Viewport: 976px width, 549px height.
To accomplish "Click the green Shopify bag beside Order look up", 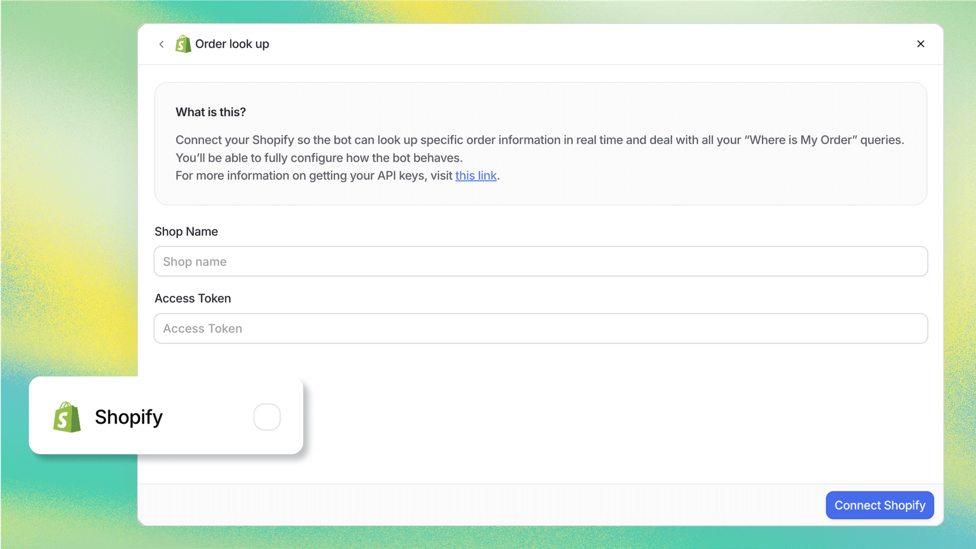I will point(183,44).
